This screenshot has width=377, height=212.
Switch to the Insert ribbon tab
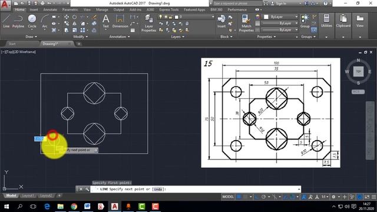pyautogui.click(x=34, y=9)
